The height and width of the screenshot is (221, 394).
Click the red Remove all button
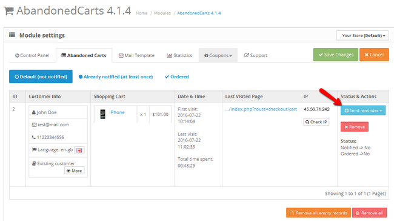(x=369, y=213)
